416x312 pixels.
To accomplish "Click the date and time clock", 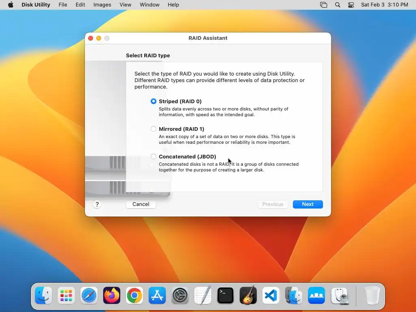I will (384, 5).
